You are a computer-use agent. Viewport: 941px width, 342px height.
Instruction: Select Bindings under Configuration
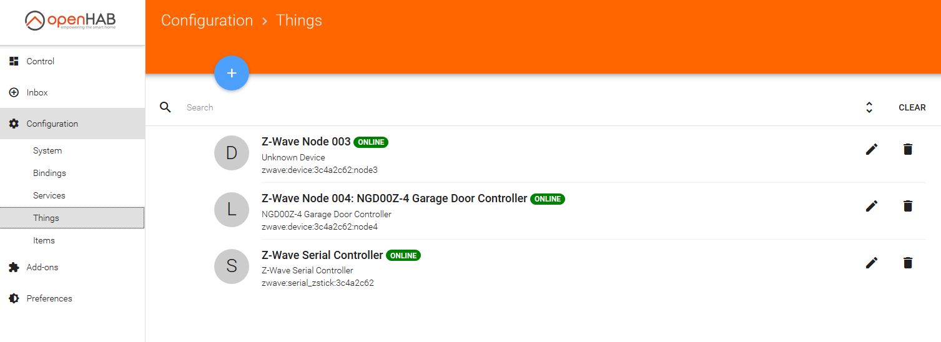pyautogui.click(x=49, y=173)
